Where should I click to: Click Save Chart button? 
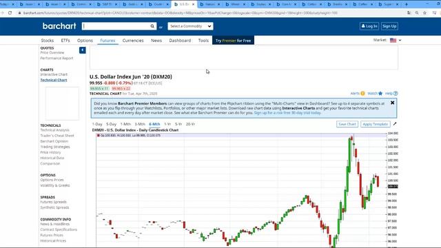[x=347, y=124]
